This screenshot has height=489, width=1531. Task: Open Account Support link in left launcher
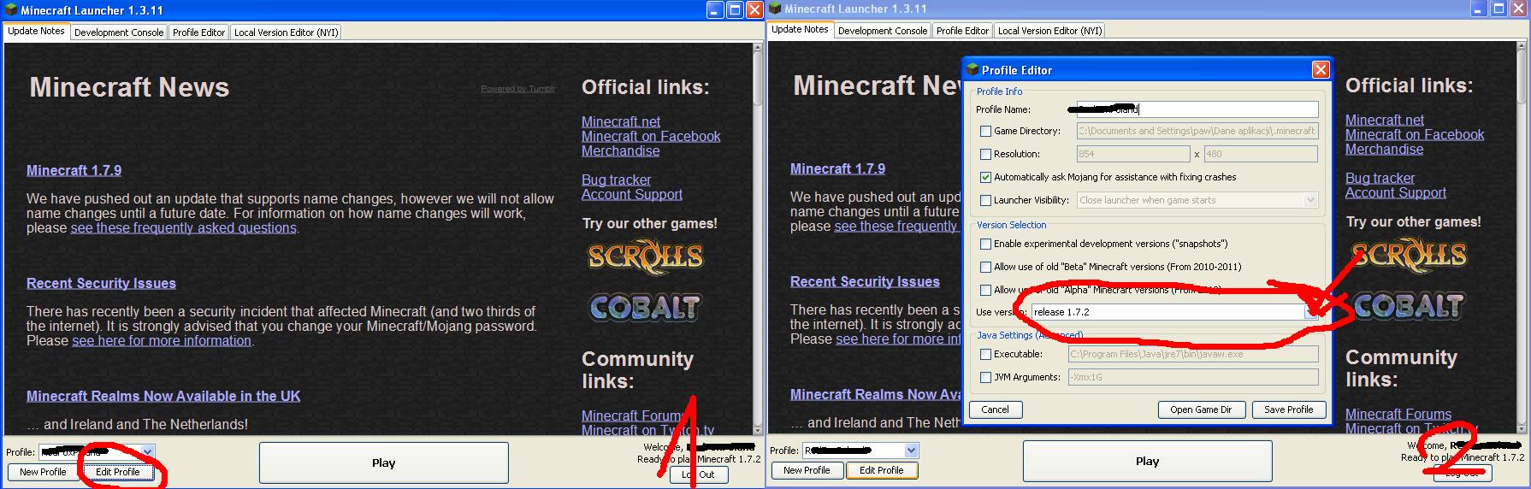pos(632,194)
